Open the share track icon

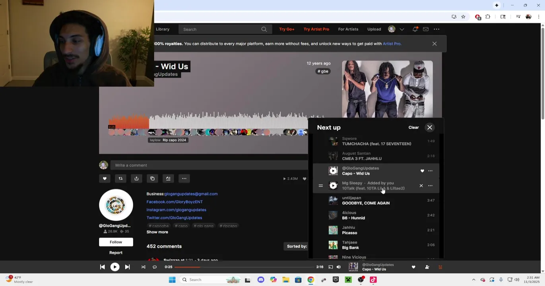click(x=136, y=178)
